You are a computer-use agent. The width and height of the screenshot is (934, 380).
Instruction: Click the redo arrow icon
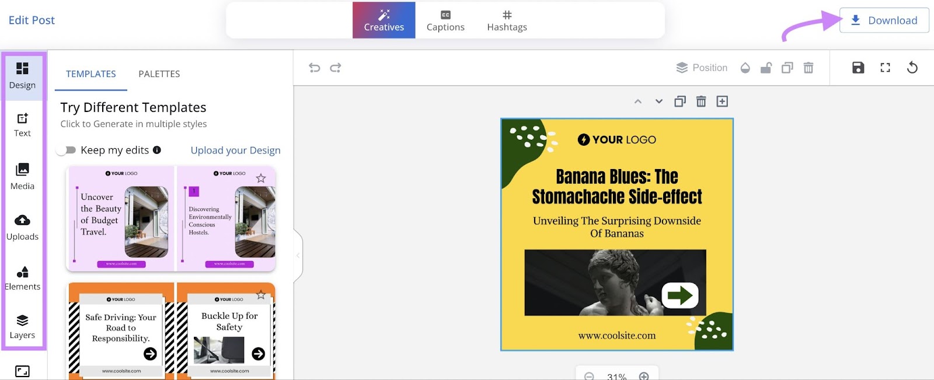tap(336, 68)
